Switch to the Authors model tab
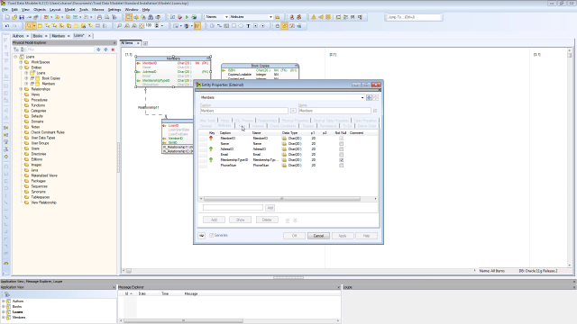The width and height of the screenshot is (577, 324). 18,36
